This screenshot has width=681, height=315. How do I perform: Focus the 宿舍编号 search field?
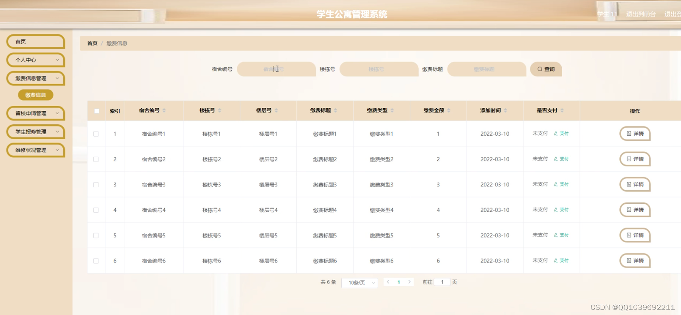point(276,69)
